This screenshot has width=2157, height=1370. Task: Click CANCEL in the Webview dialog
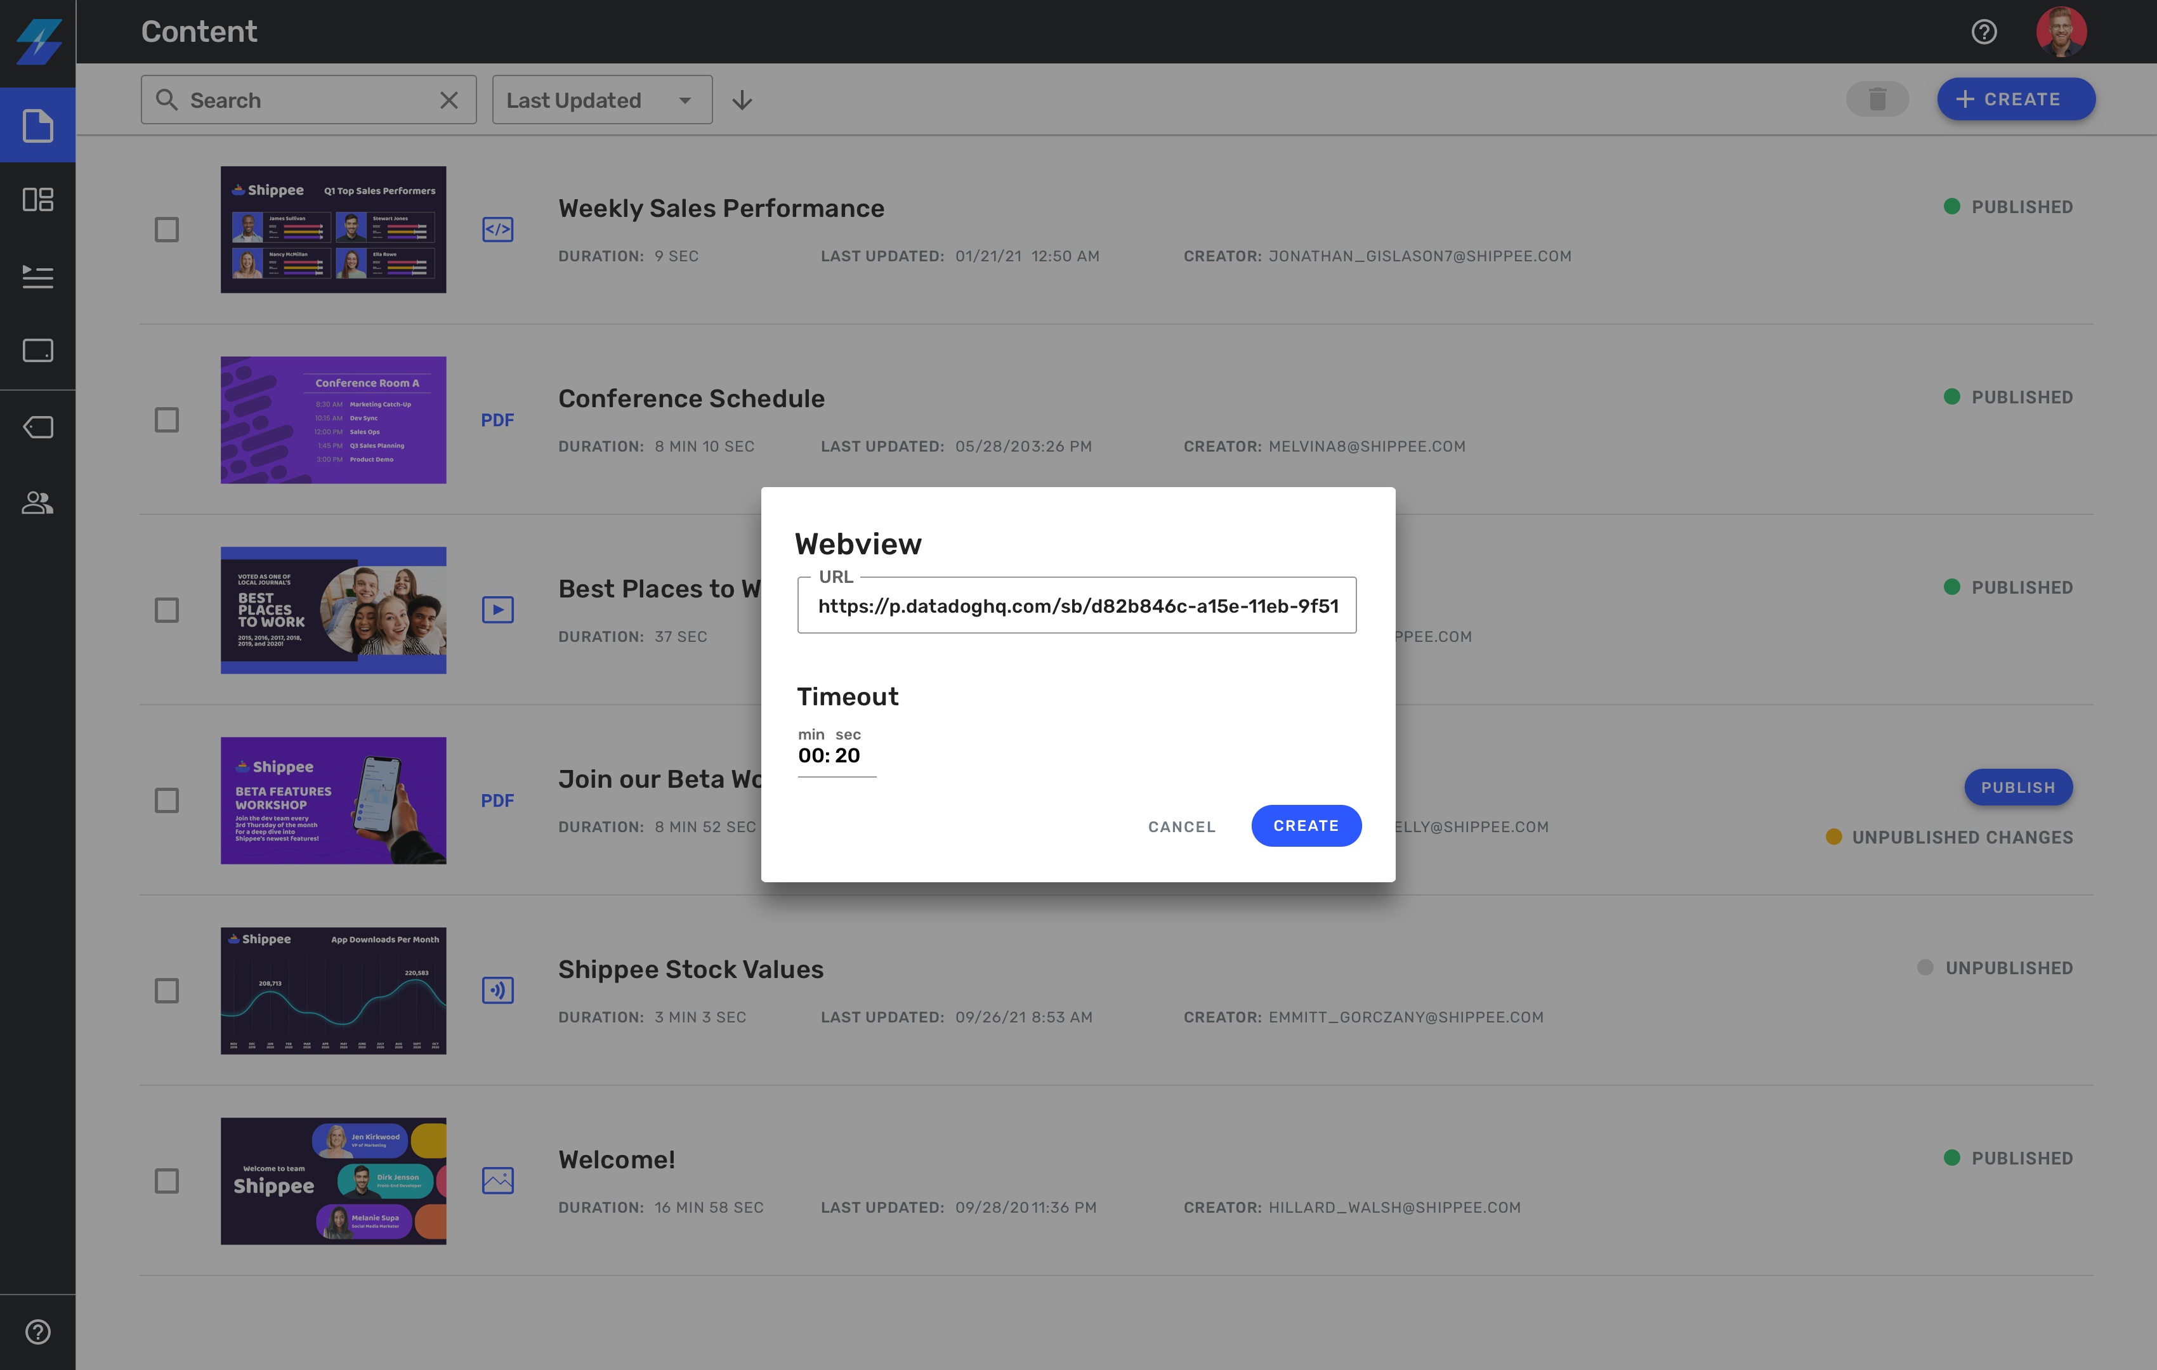click(1181, 826)
